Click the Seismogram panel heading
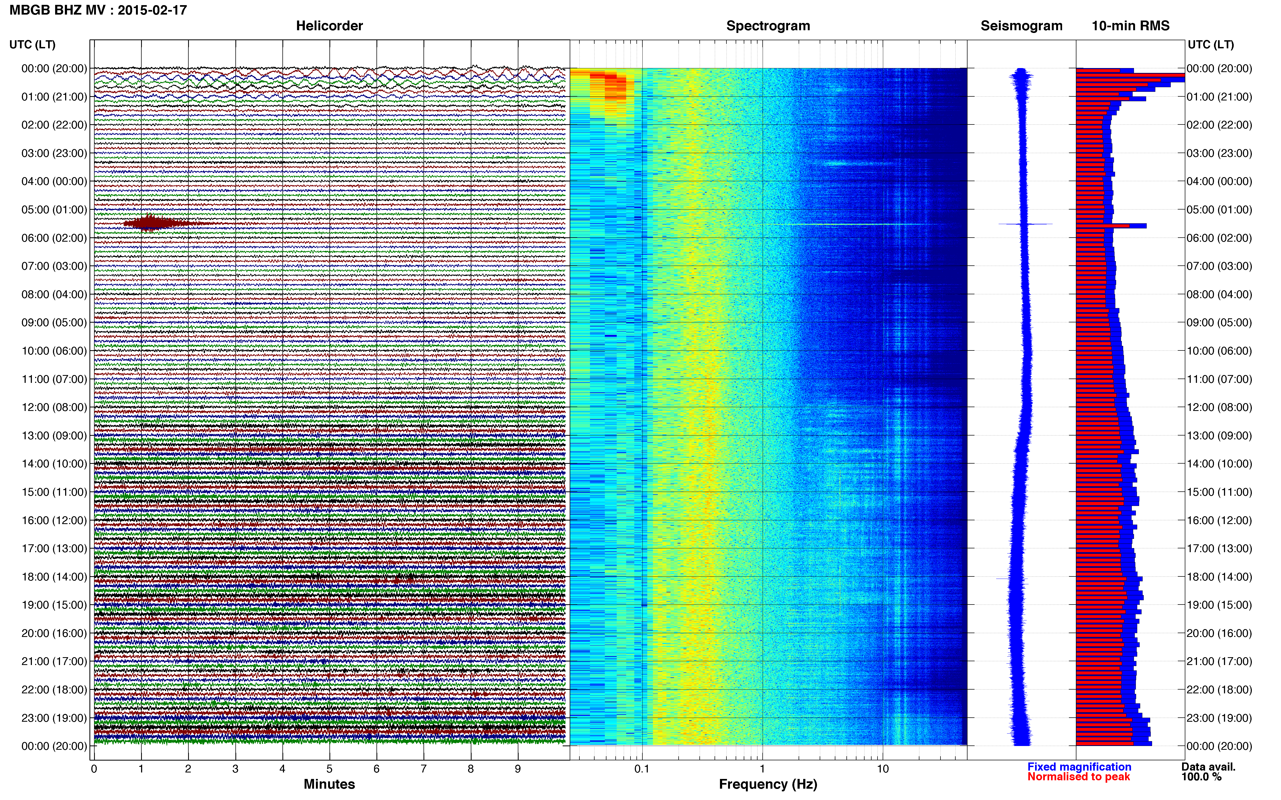1281x800 pixels. (x=1022, y=26)
